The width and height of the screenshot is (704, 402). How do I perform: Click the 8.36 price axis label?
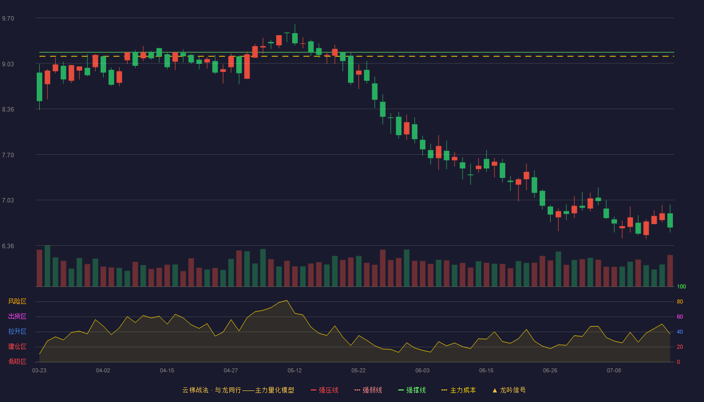8,110
